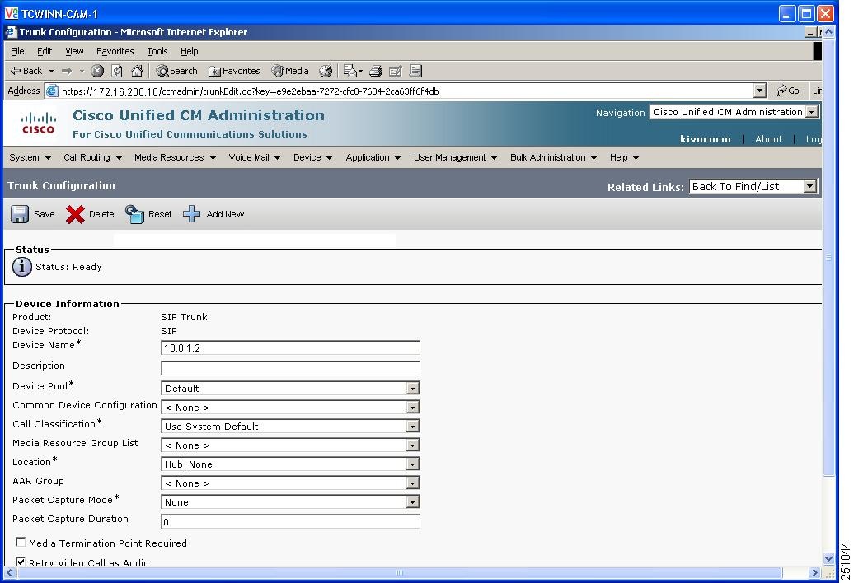Go to Home page icon

click(137, 71)
